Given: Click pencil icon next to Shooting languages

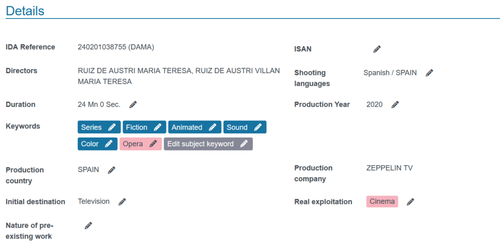Looking at the screenshot, I should pyautogui.click(x=430, y=73).
